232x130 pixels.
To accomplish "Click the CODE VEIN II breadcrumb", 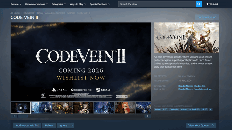I will click(83, 13).
